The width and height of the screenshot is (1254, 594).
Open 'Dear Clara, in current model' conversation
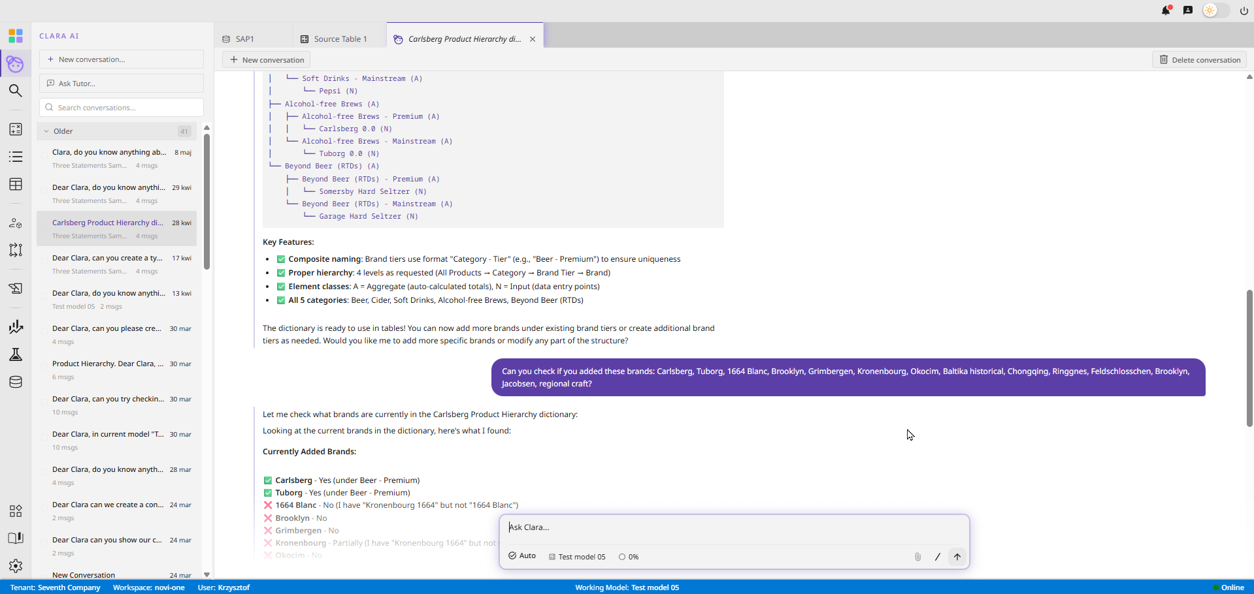click(116, 441)
